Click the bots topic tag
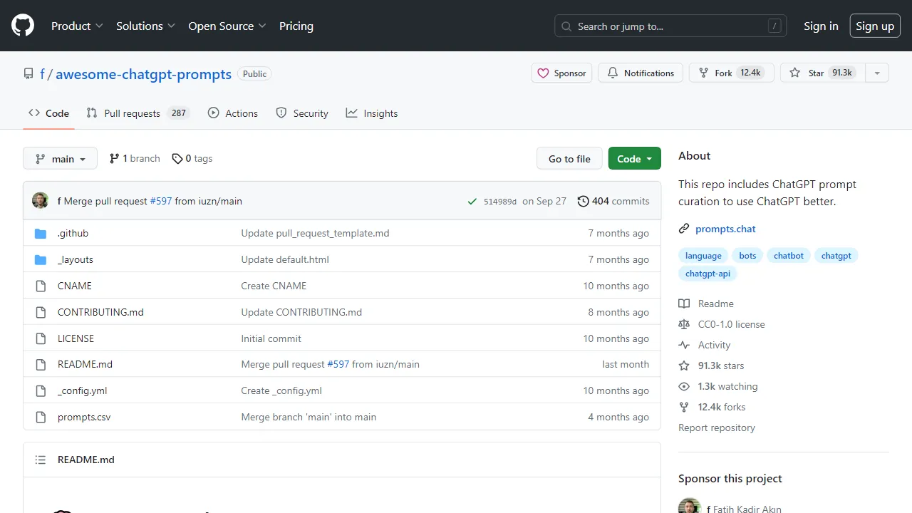Image resolution: width=912 pixels, height=513 pixels. click(747, 256)
